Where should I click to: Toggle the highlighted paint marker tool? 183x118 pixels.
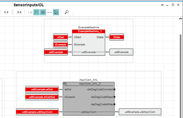tap(56, 12)
